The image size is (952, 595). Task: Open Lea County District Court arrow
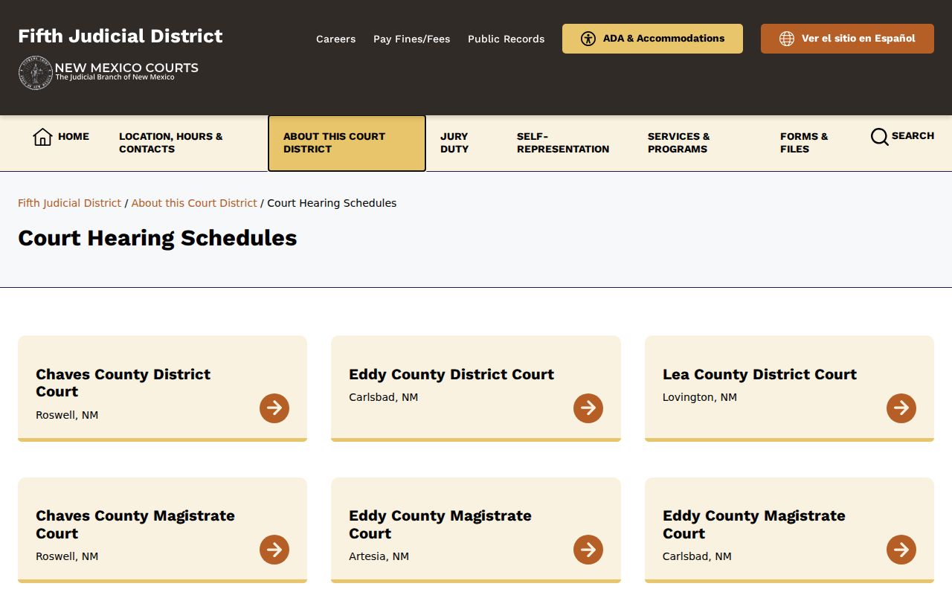(901, 408)
